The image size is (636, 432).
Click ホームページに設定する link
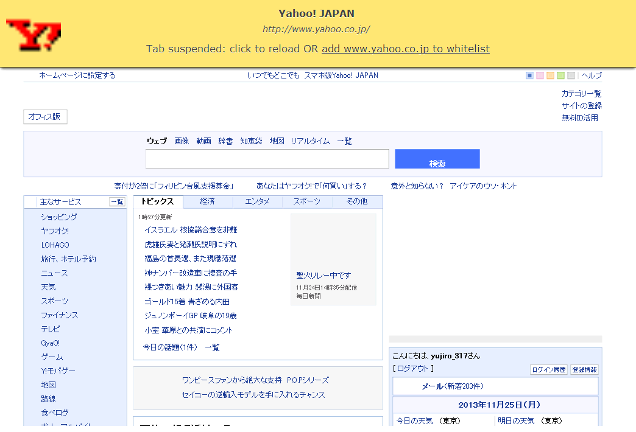[x=77, y=75]
